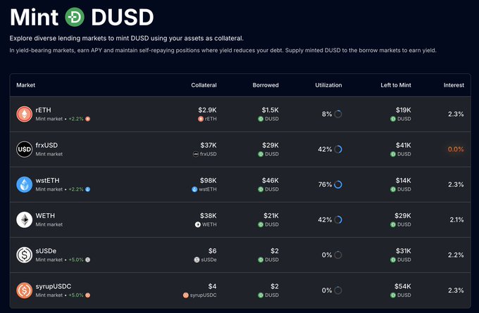Click the $98K collateral value

pos(208,181)
